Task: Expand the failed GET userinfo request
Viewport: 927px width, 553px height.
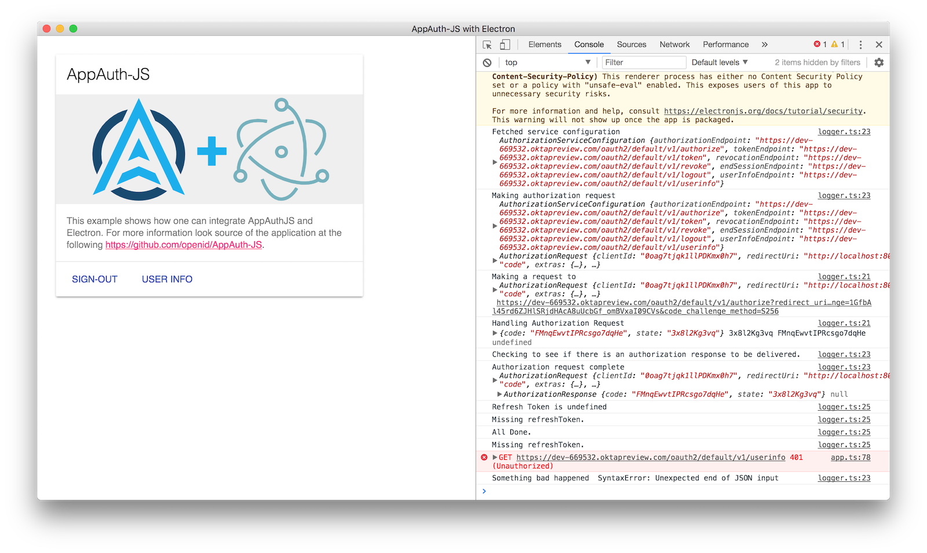Action: pyautogui.click(x=495, y=458)
